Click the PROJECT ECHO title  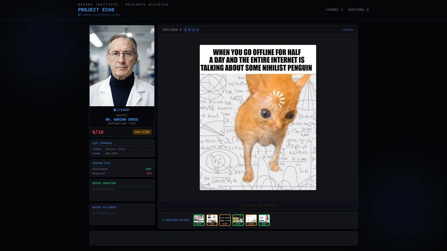tap(96, 10)
